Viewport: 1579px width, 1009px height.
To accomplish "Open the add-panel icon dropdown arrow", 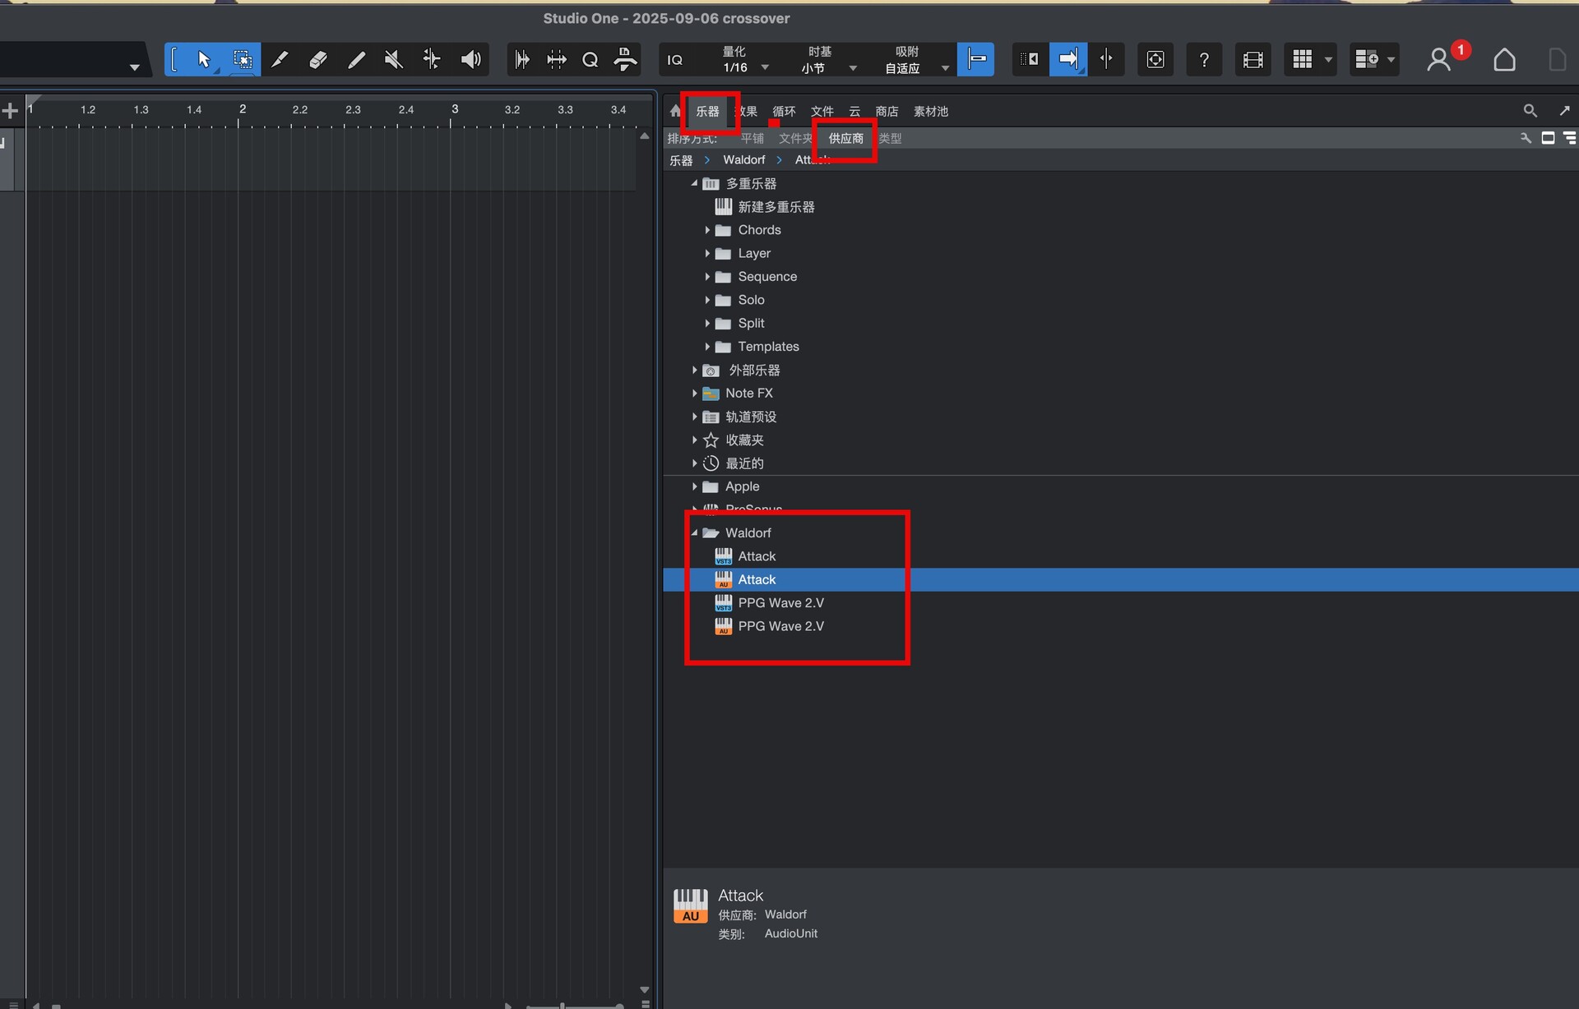I will pos(1391,60).
